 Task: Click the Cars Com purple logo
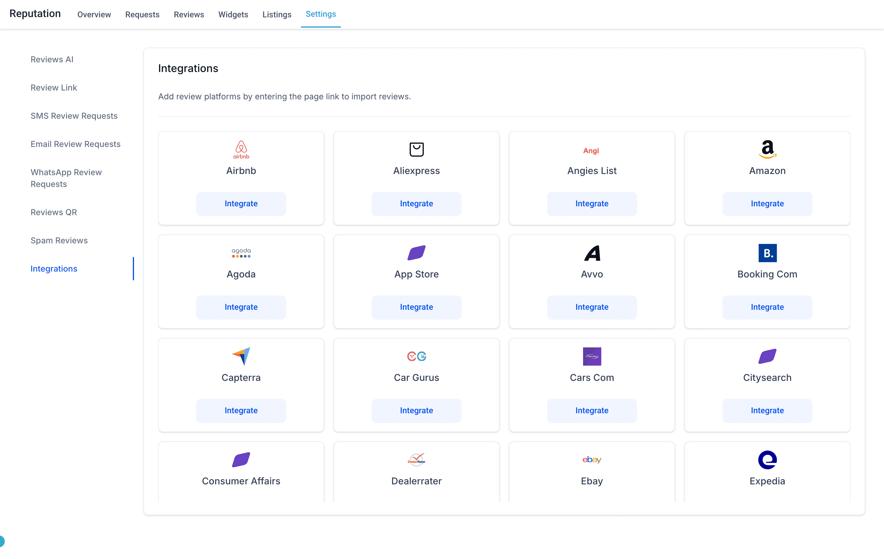click(592, 357)
